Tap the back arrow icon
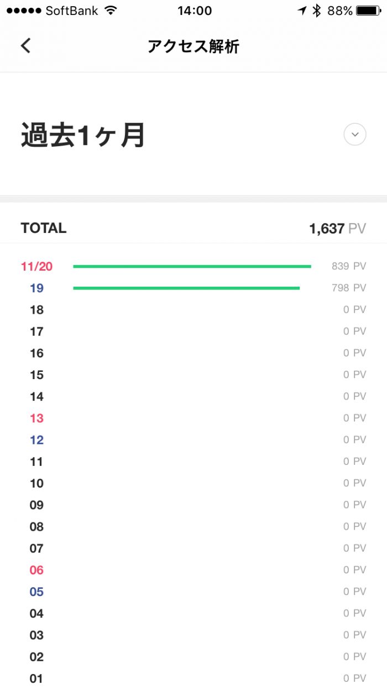The image size is (387, 689). coord(25,45)
